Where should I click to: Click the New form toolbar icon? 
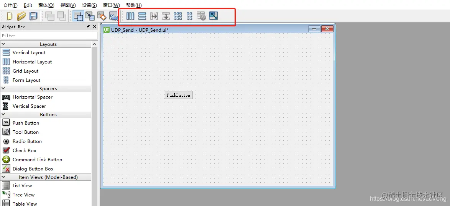(x=10, y=16)
